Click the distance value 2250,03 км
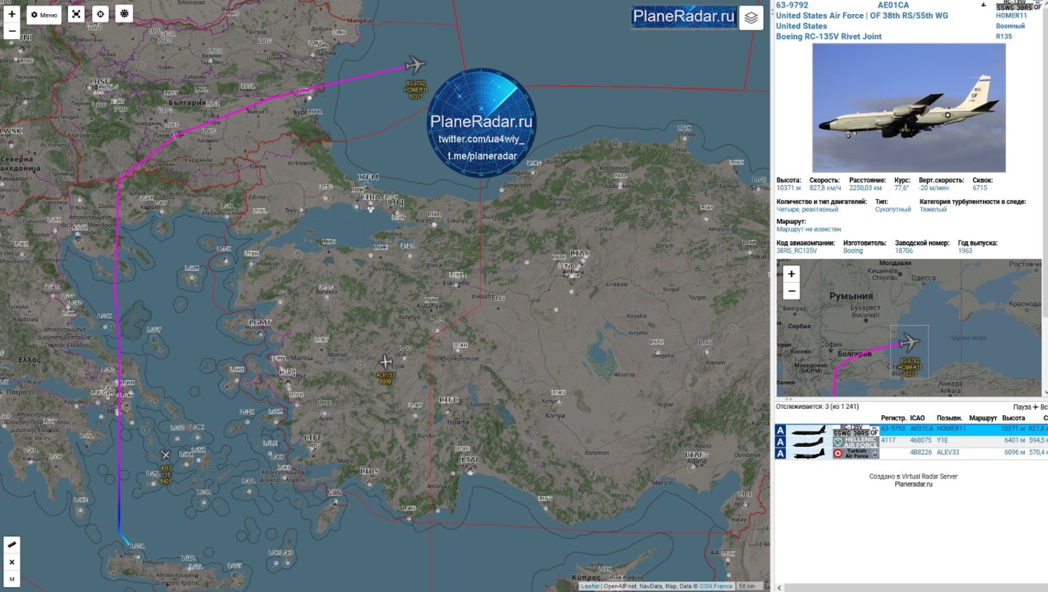The height and width of the screenshot is (592, 1048). [x=866, y=188]
